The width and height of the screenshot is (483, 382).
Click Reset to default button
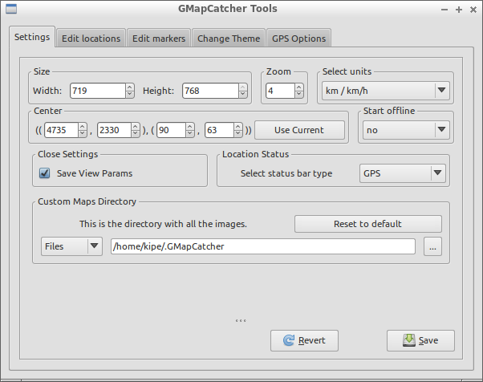[368, 224]
